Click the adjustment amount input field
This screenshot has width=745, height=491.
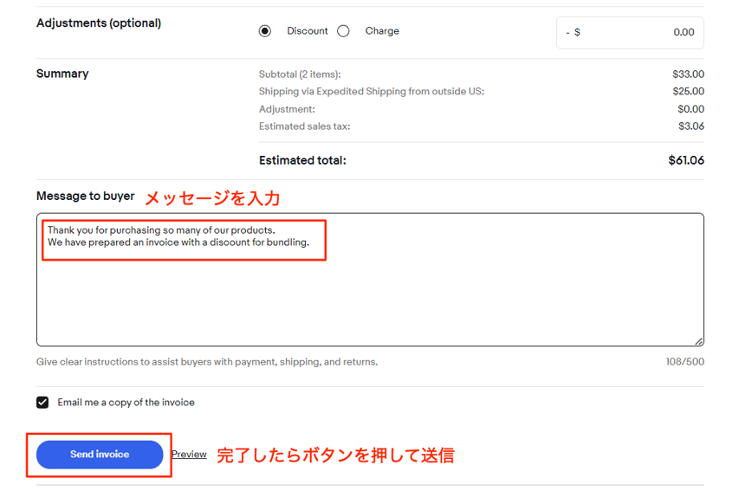pos(641,32)
